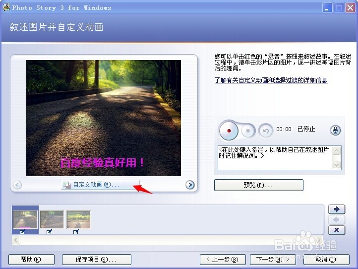Screen dimensions: 358x269
Task: Click the edit marker under first thumbnail
Action: [22, 232]
